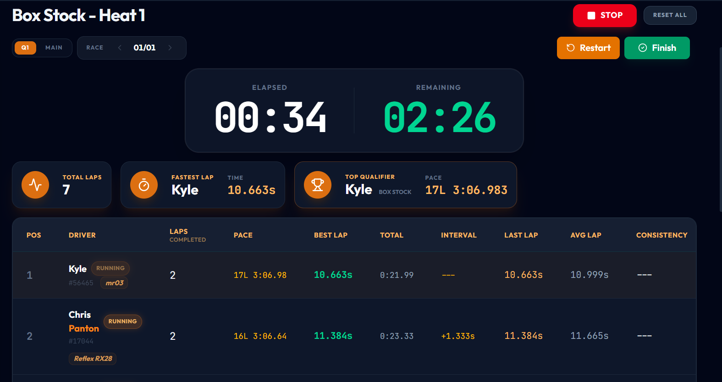Click the RACE label

coord(95,48)
